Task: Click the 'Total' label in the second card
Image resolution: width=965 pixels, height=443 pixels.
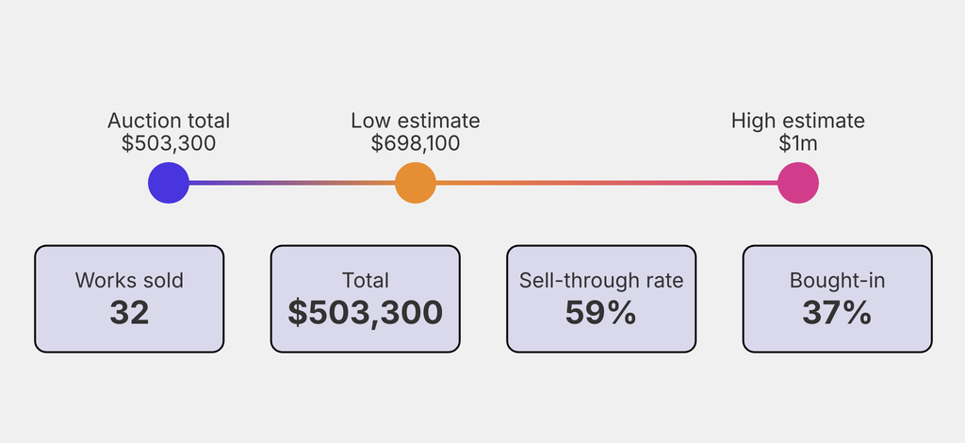Action: tap(366, 280)
